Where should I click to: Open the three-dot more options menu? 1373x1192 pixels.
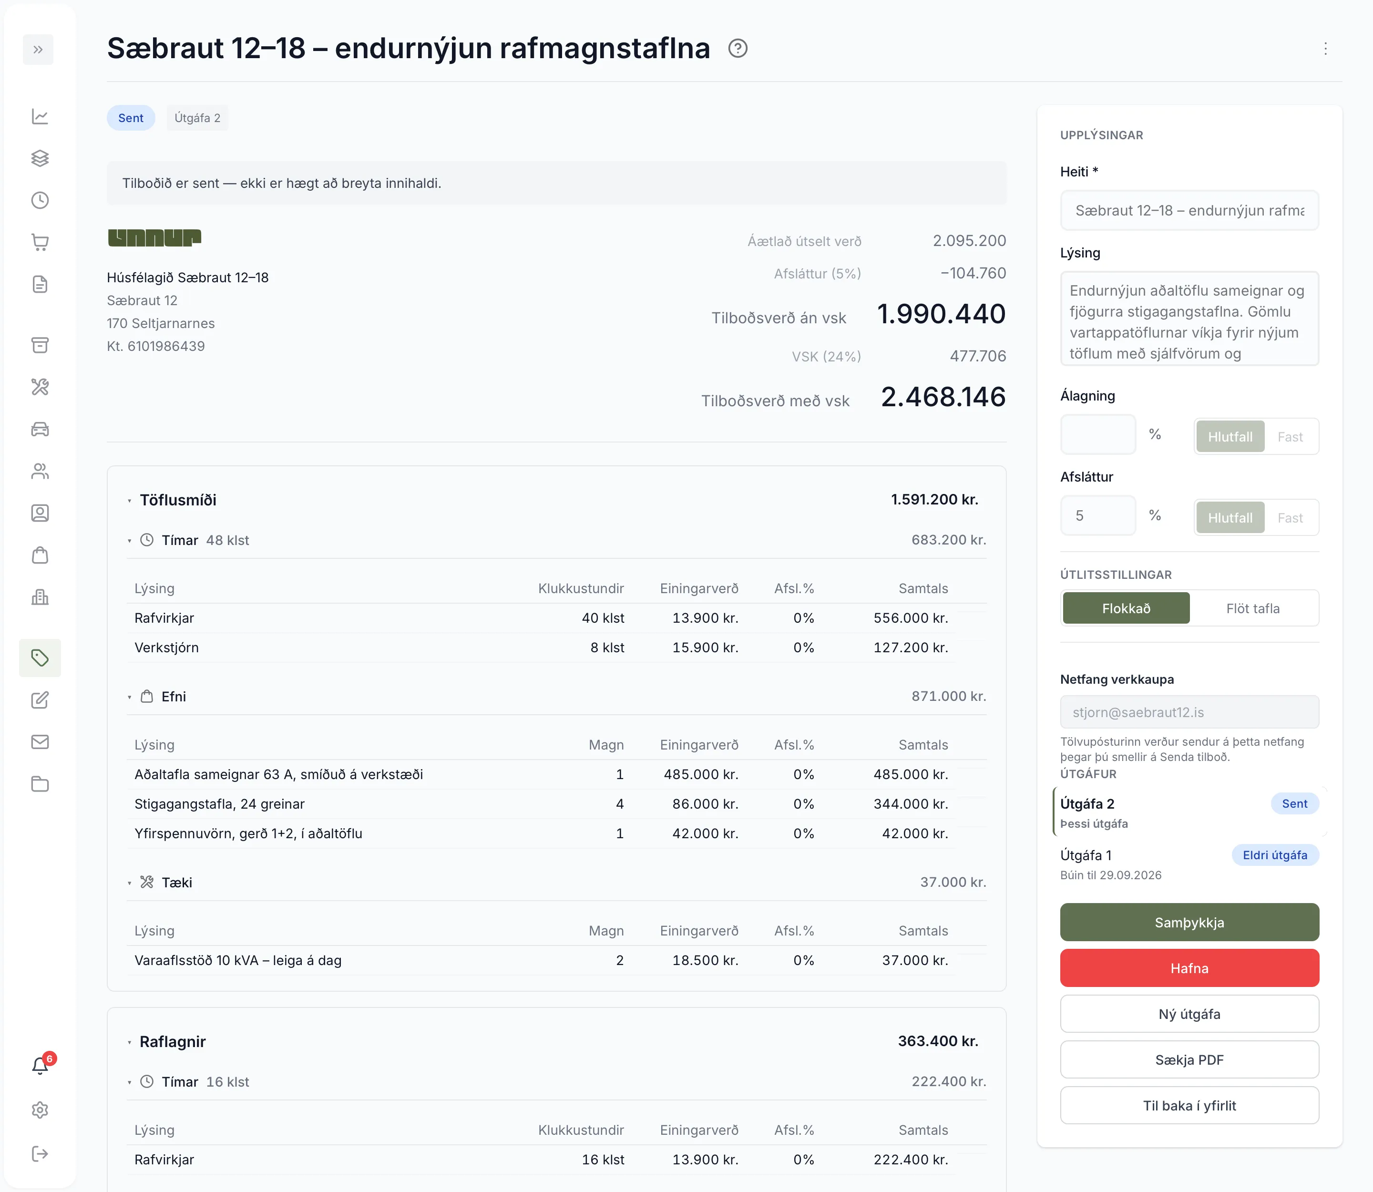[x=1325, y=49]
